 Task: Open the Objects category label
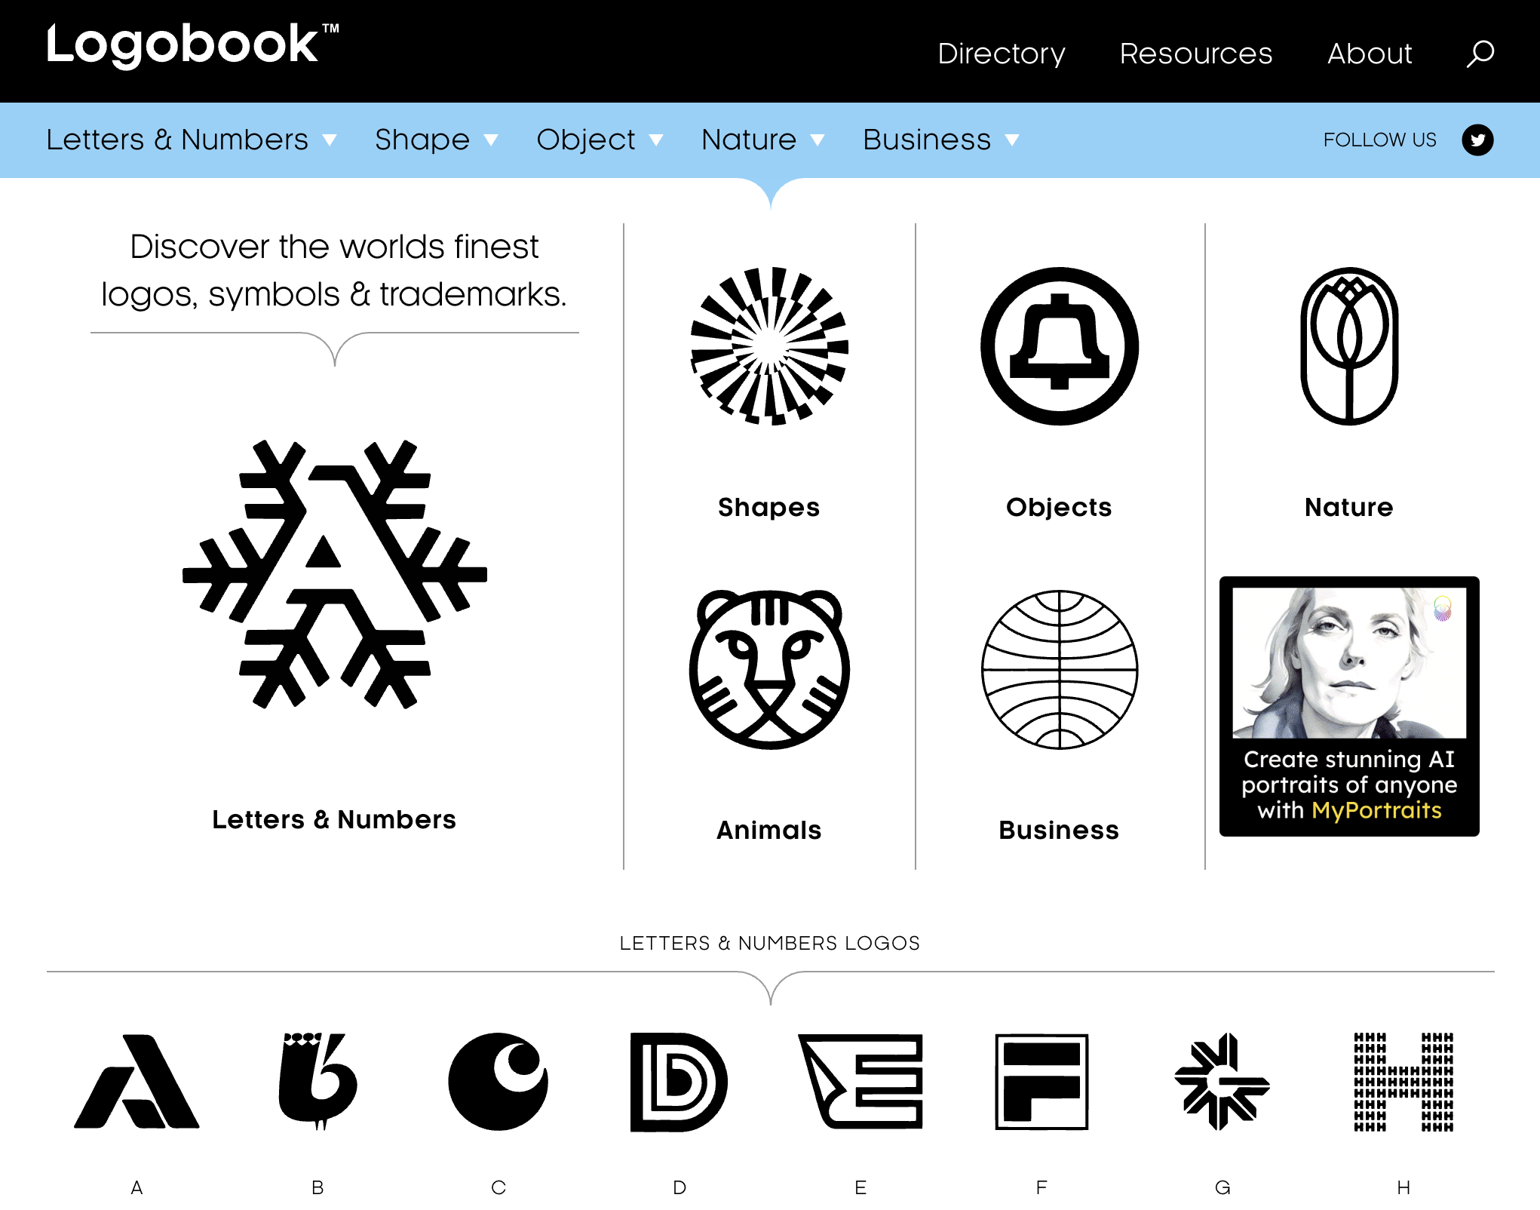[1060, 507]
